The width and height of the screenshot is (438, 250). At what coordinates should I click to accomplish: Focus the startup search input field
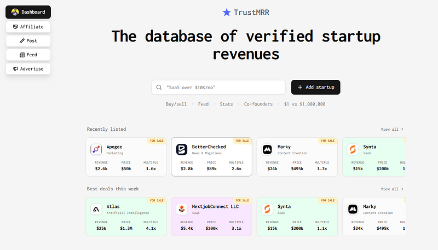tap(218, 88)
